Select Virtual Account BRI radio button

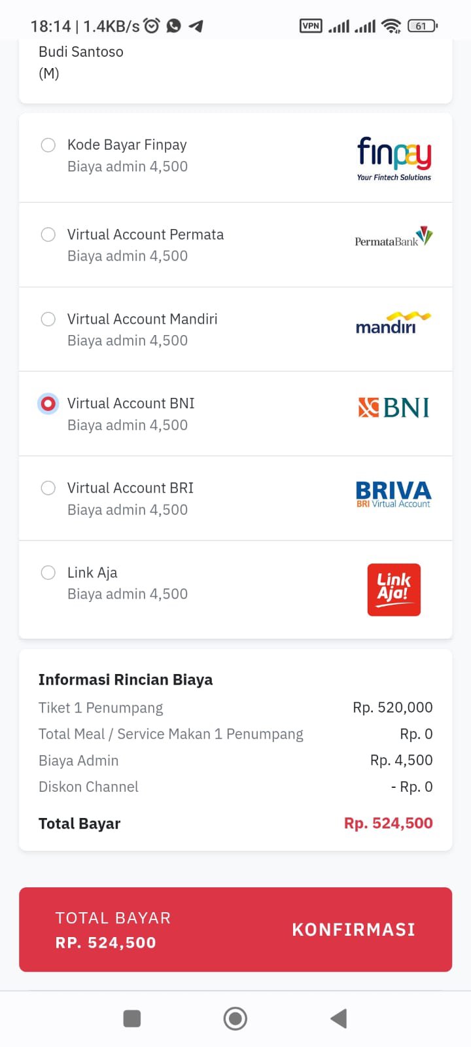tap(48, 488)
